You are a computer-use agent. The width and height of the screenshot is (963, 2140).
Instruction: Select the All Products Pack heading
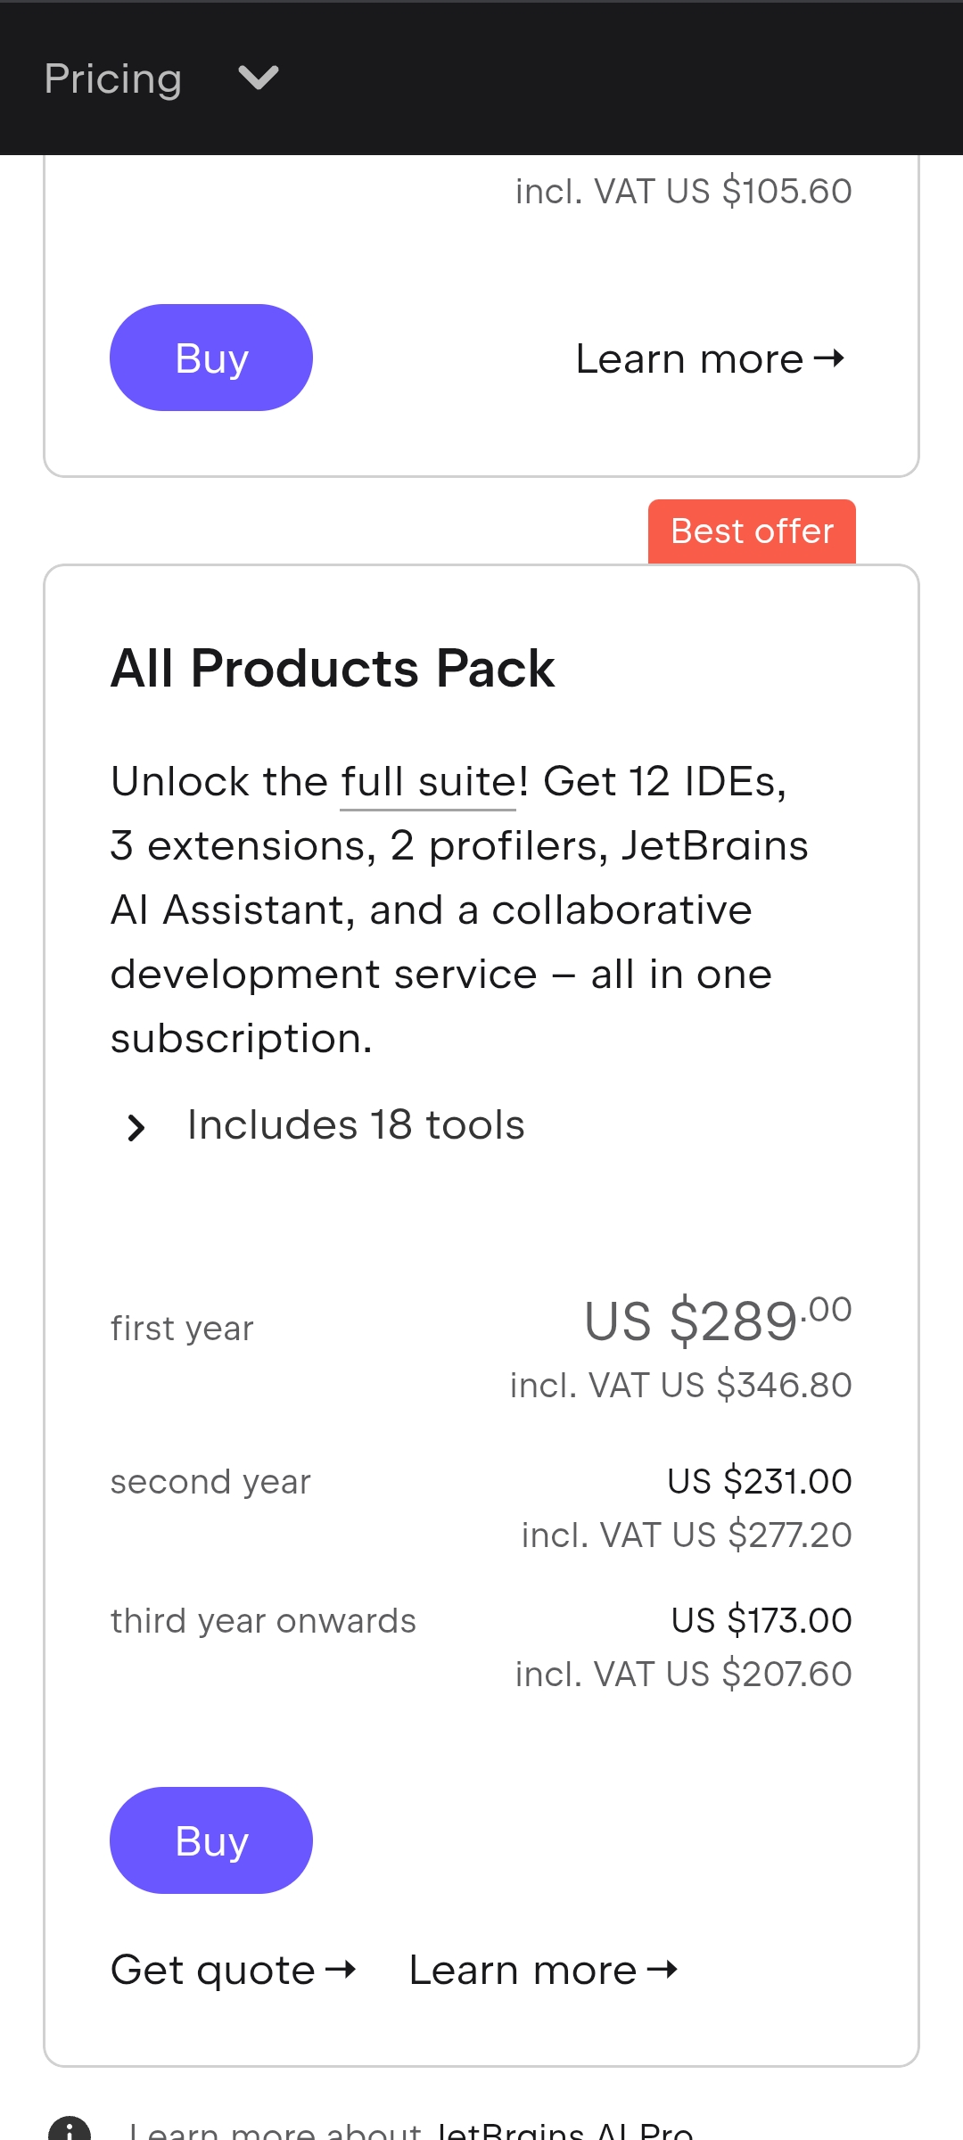(x=333, y=669)
